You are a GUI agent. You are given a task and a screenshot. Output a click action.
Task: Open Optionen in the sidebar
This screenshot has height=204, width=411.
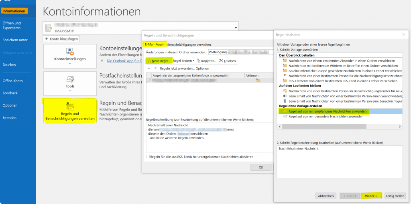click(10, 105)
